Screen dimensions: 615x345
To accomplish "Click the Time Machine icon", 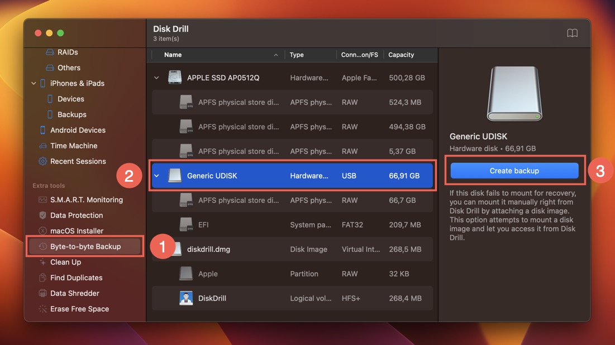I will coord(43,145).
